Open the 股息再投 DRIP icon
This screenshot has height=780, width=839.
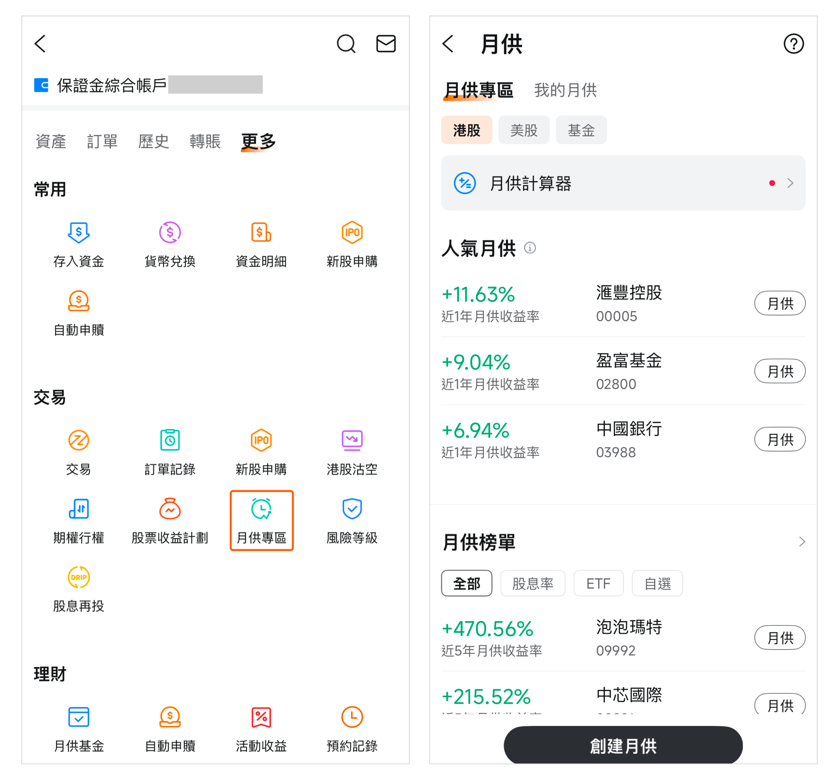pos(78,577)
